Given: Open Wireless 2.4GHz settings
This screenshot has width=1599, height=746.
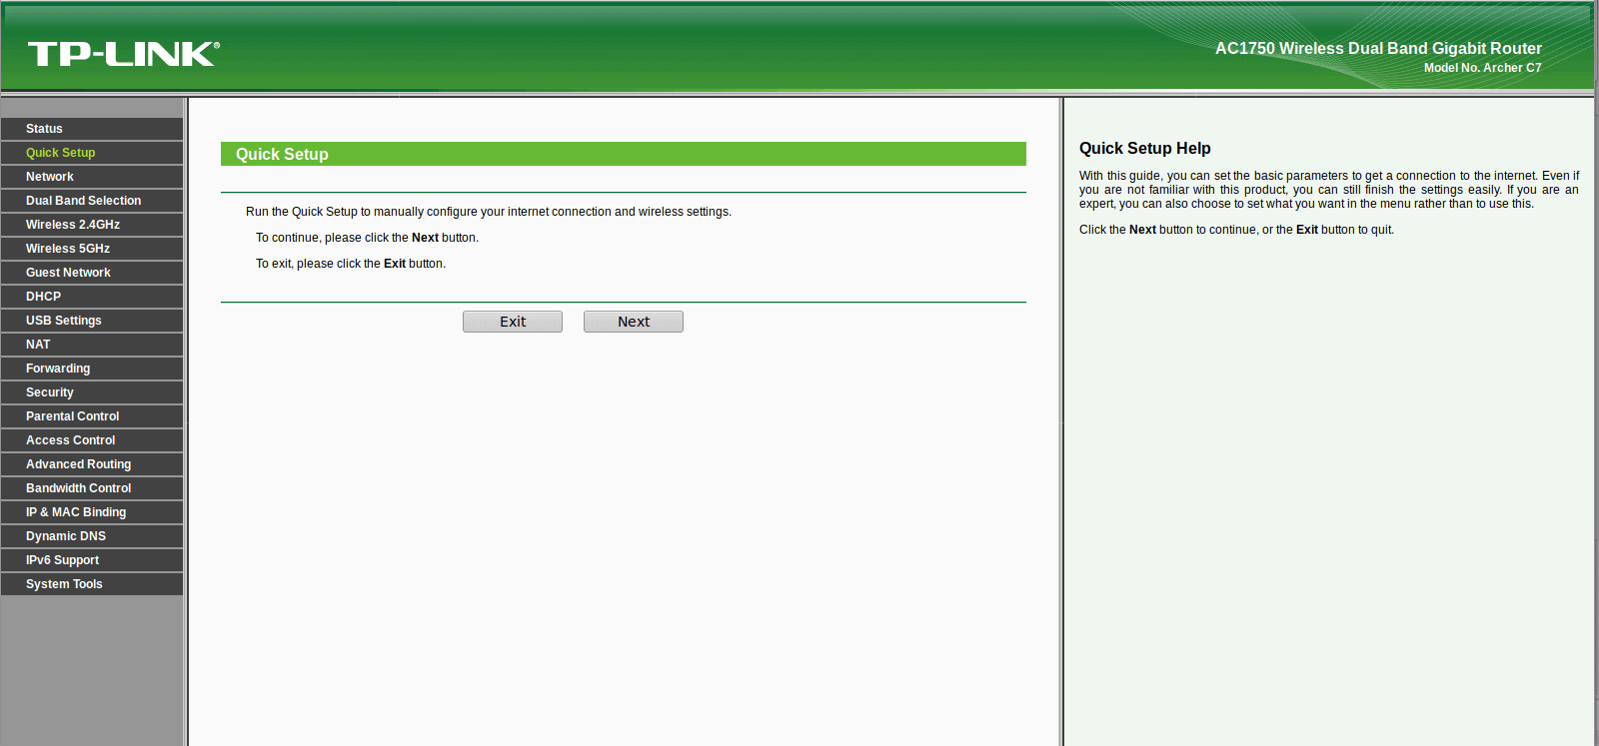Looking at the screenshot, I should click(x=92, y=225).
